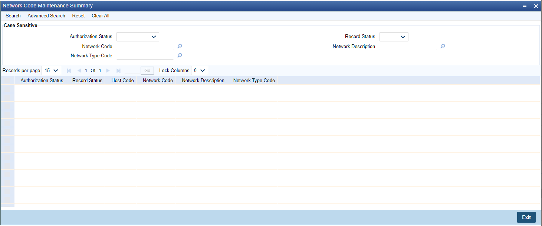The width and height of the screenshot is (542, 226).
Task: Expand the Authorization Status dropdown
Action: [138, 37]
